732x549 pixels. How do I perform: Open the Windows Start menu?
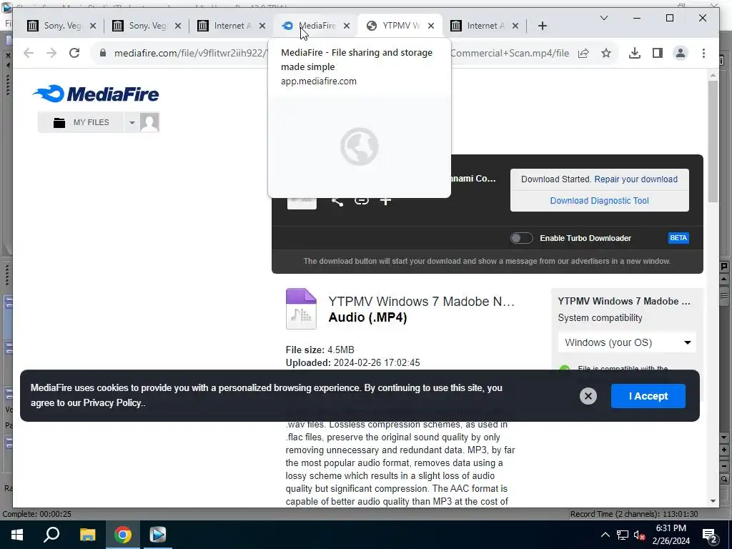pos(17,535)
